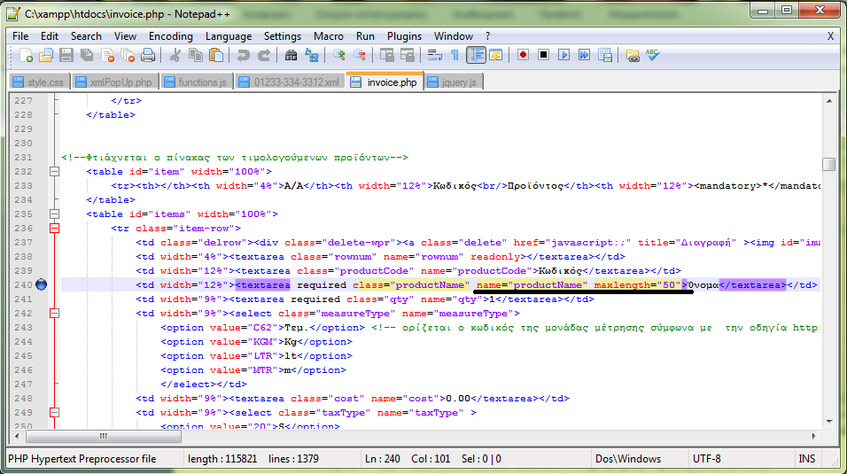Collapse the fold at line 232
Viewport: 847px width, 474px height.
55,171
